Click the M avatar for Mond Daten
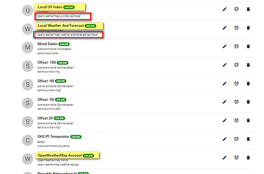 [28, 47]
